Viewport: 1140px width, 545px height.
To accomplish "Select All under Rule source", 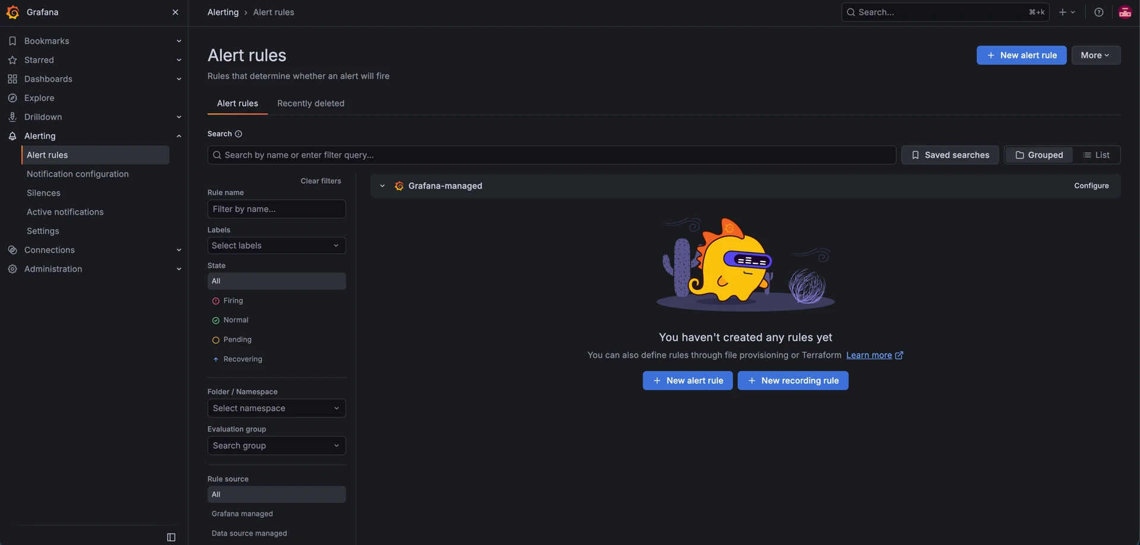I will click(277, 495).
